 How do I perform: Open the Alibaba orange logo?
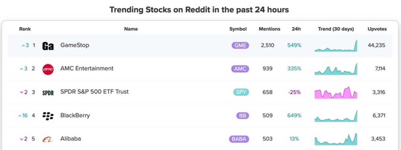point(48,139)
